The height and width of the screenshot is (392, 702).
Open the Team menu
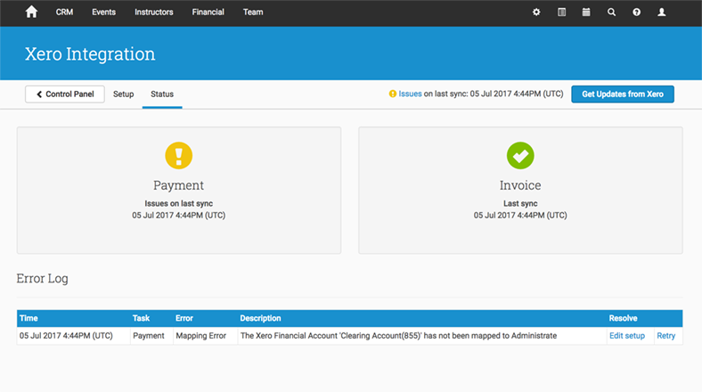click(253, 12)
